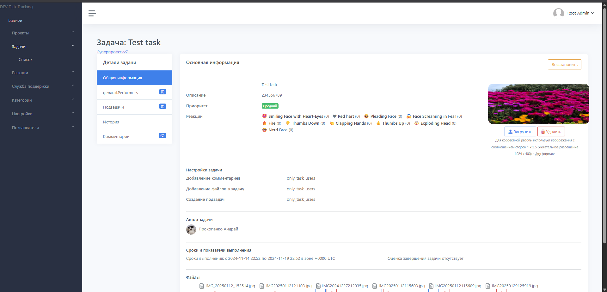Click the file icon of IMG20250112121103.jpg
Viewport: 607px width, 292px height.
(x=262, y=286)
